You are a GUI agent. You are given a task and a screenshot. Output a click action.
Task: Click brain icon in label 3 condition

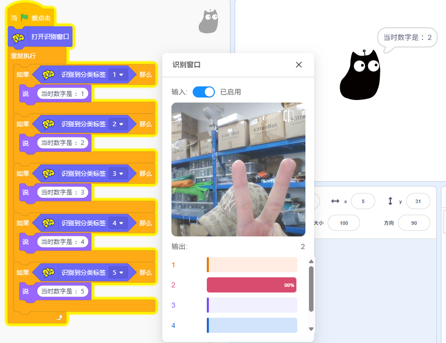pyautogui.click(x=49, y=174)
